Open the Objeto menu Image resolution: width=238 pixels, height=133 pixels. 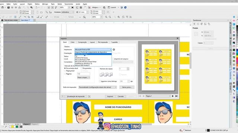pyautogui.click(x=30, y=4)
